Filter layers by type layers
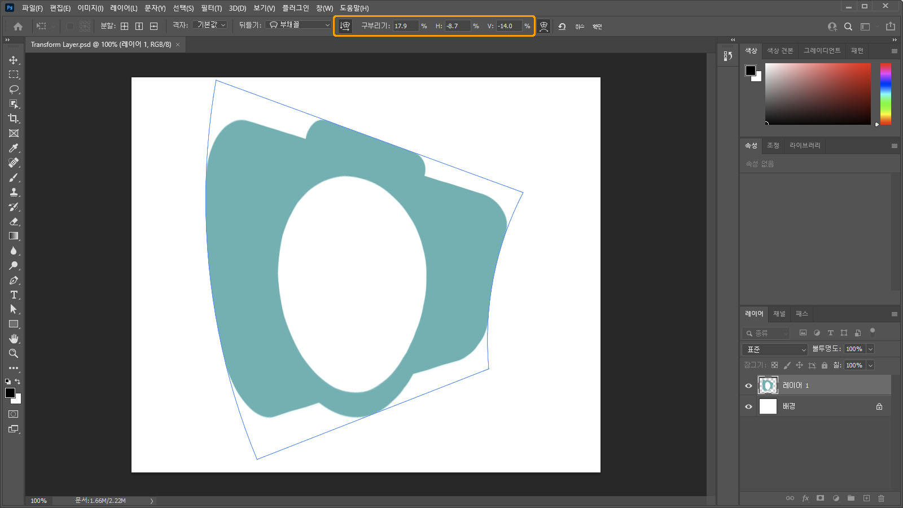This screenshot has height=508, width=903. tap(830, 333)
